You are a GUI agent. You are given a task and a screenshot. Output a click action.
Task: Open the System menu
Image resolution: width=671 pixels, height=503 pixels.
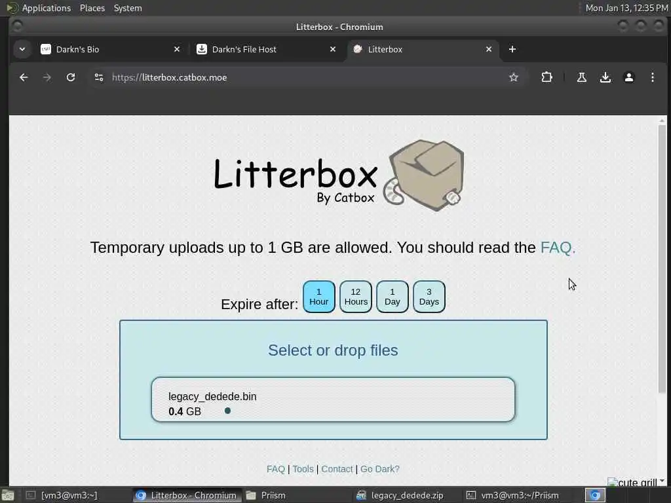(x=128, y=8)
